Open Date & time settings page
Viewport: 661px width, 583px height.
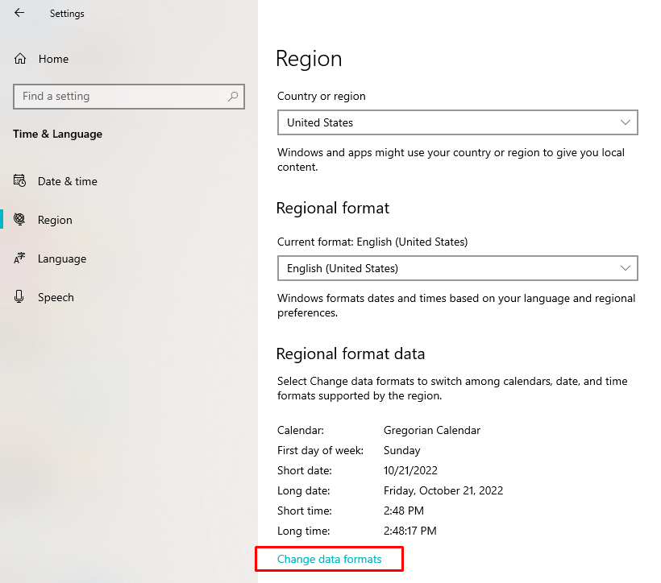click(x=65, y=181)
